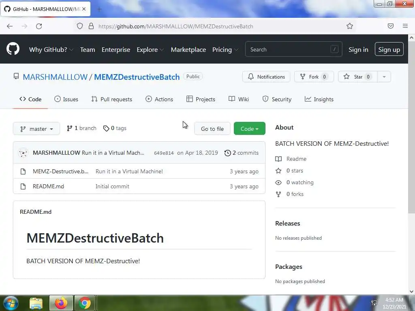Screen dimensions: 415x311
Task: Switch to the Issues tab
Action: (66, 99)
